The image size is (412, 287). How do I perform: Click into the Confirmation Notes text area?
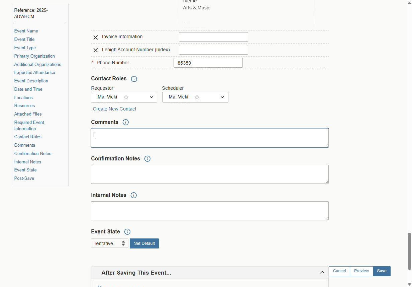[x=210, y=174]
